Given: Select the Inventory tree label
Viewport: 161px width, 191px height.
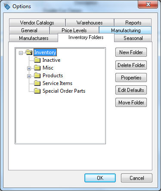Looking at the screenshot, I should (45, 52).
